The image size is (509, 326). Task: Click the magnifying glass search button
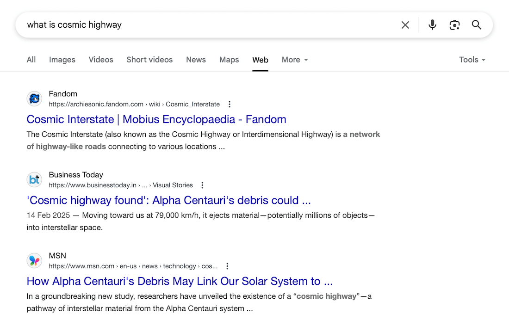[x=477, y=25]
